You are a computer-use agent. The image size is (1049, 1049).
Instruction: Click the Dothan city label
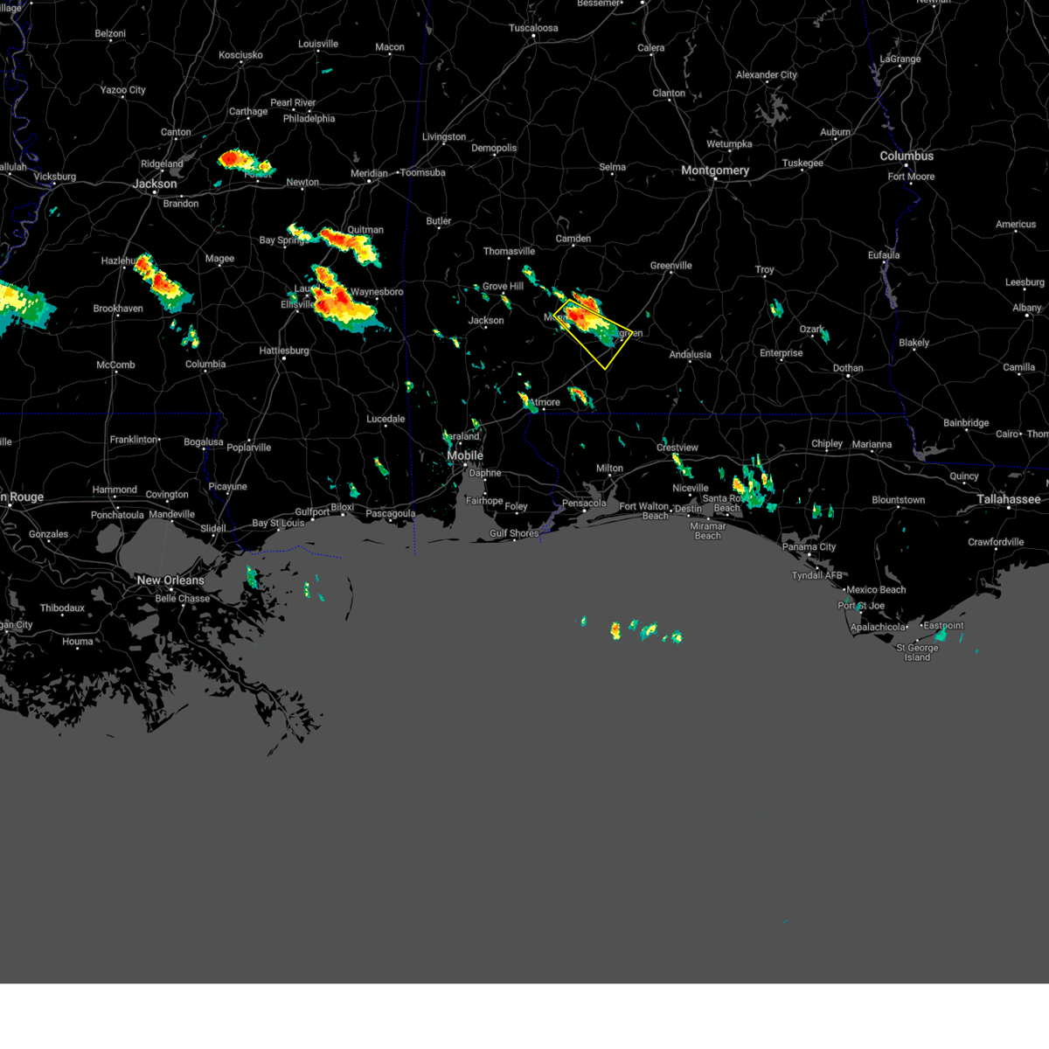[848, 368]
